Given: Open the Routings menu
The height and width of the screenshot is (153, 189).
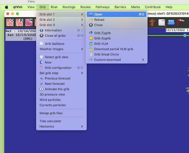Looking at the screenshot, I should coord(69,7).
